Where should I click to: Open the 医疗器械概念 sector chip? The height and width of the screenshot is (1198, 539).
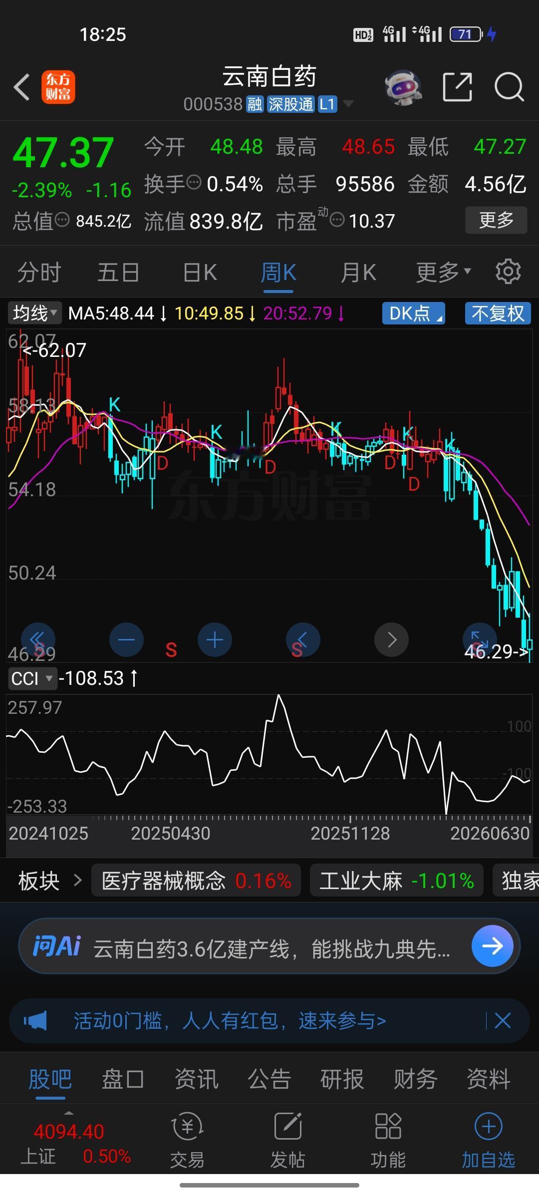pos(196,881)
